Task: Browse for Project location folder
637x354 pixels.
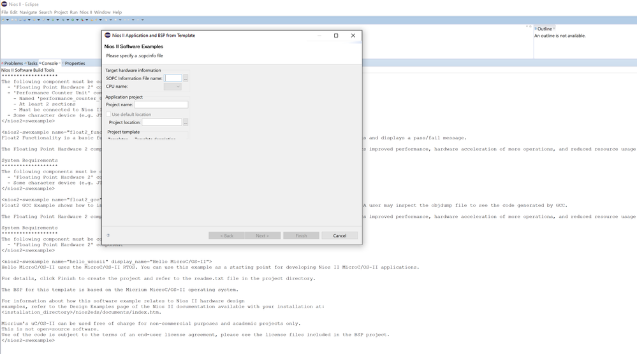Action: 186,122
